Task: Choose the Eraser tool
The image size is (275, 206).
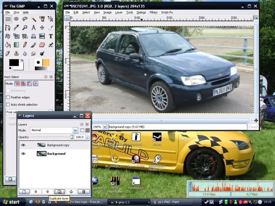Action: pos(42,45)
